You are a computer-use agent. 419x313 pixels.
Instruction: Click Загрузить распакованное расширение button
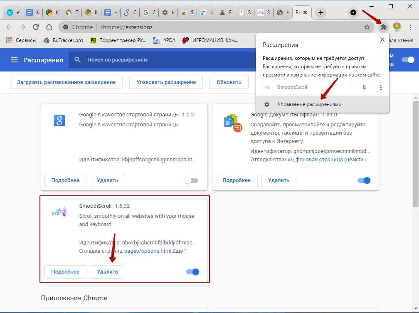click(66, 82)
